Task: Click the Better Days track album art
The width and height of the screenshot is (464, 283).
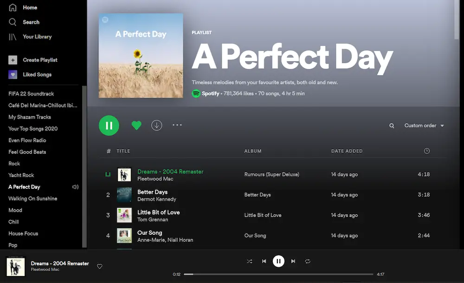Action: coord(124,195)
